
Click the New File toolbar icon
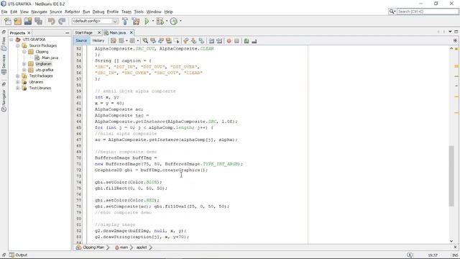8,21
